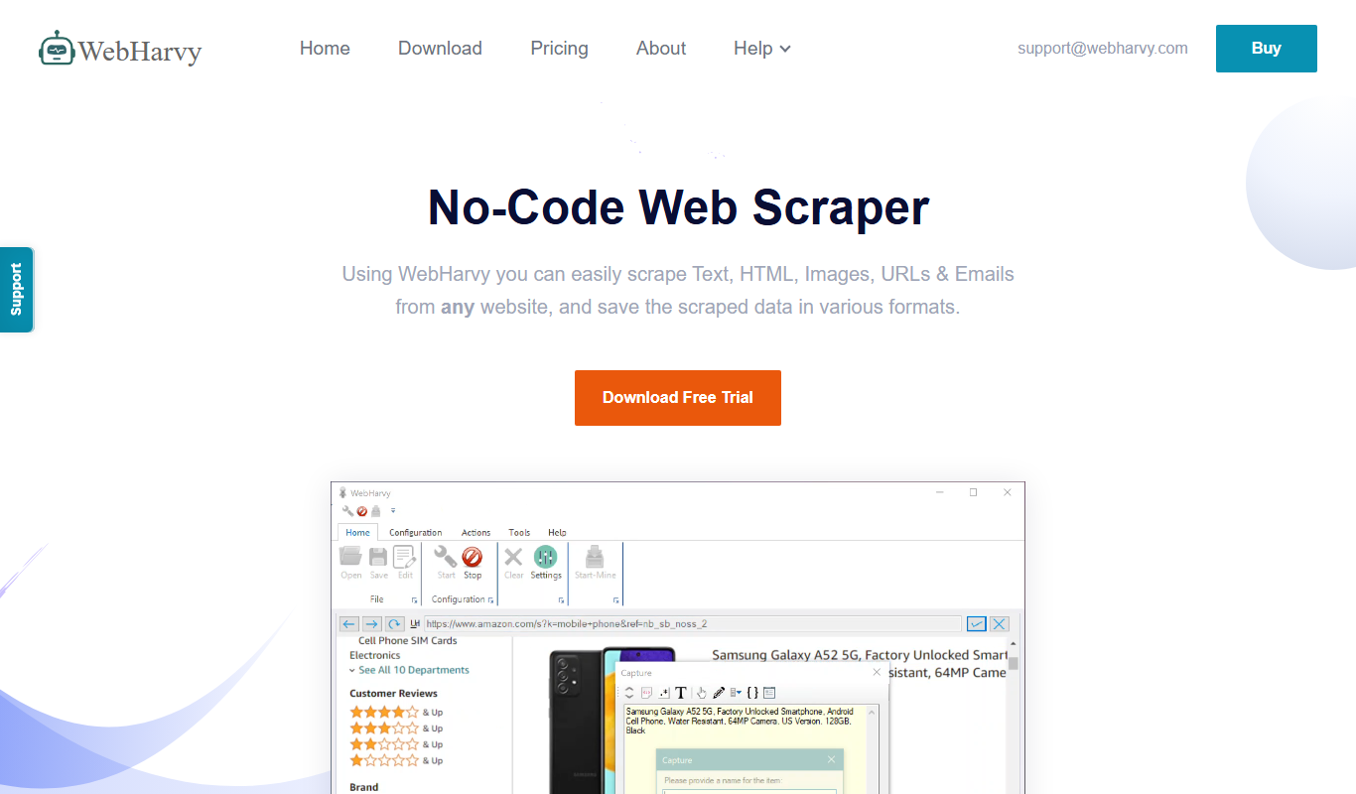This screenshot has height=794, width=1356.
Task: Click the Start-Mine ribbon icon
Action: pyautogui.click(x=595, y=563)
